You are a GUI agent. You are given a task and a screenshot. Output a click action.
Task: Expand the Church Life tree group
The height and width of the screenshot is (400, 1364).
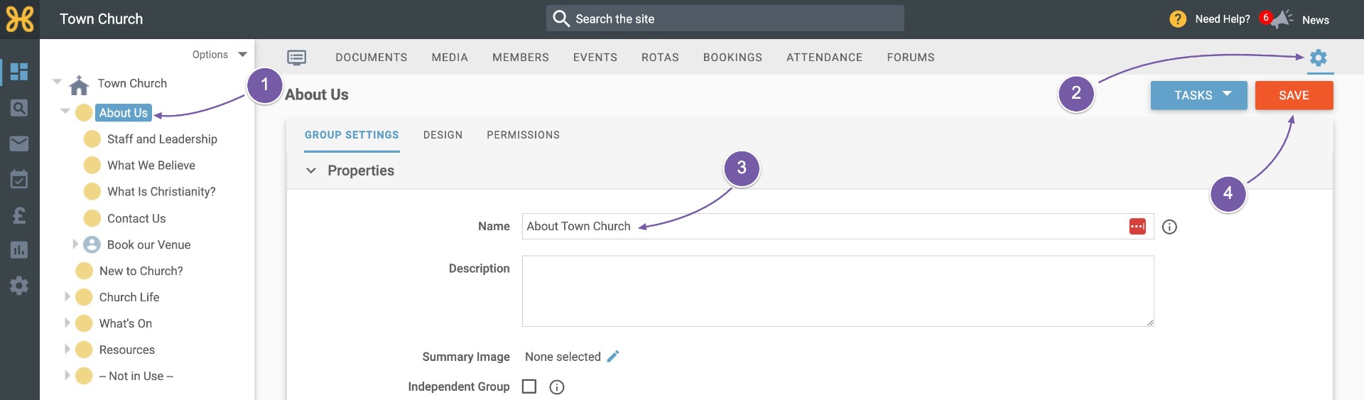(67, 296)
